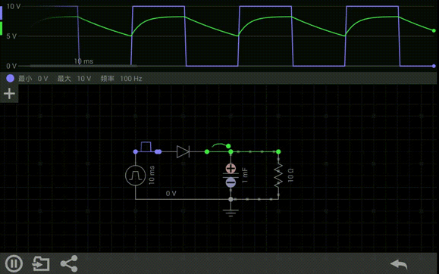Select the pulse voltage source symbol

click(x=135, y=176)
